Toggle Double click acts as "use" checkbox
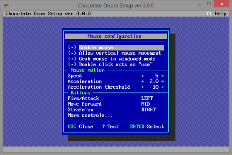Image resolution: width=232 pixels, height=155 pixels. pyautogui.click(x=72, y=64)
